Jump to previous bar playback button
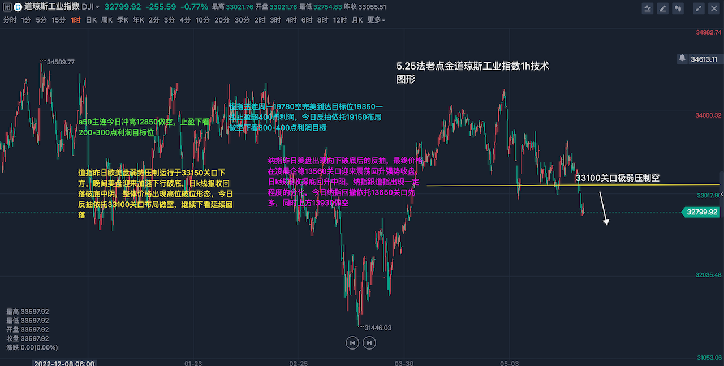 click(352, 342)
